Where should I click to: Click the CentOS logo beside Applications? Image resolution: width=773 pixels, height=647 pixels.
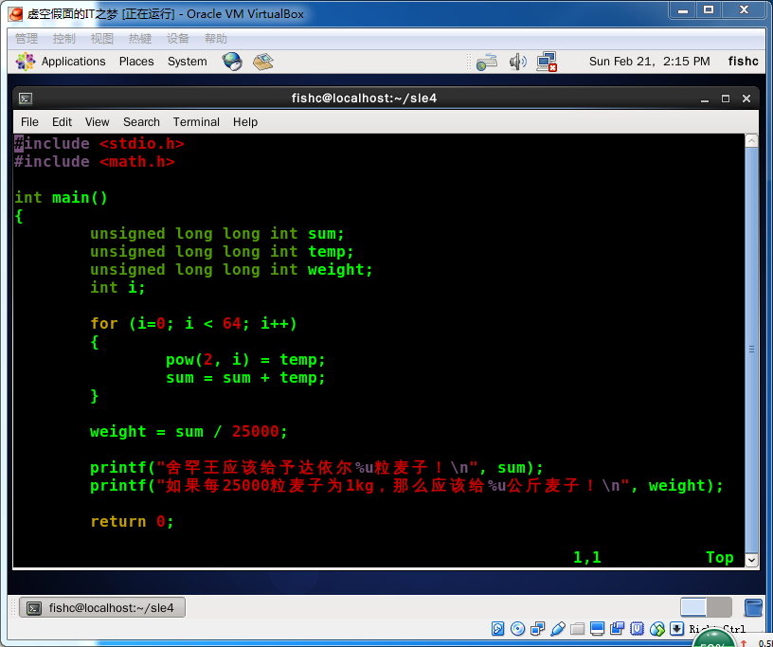[x=26, y=62]
